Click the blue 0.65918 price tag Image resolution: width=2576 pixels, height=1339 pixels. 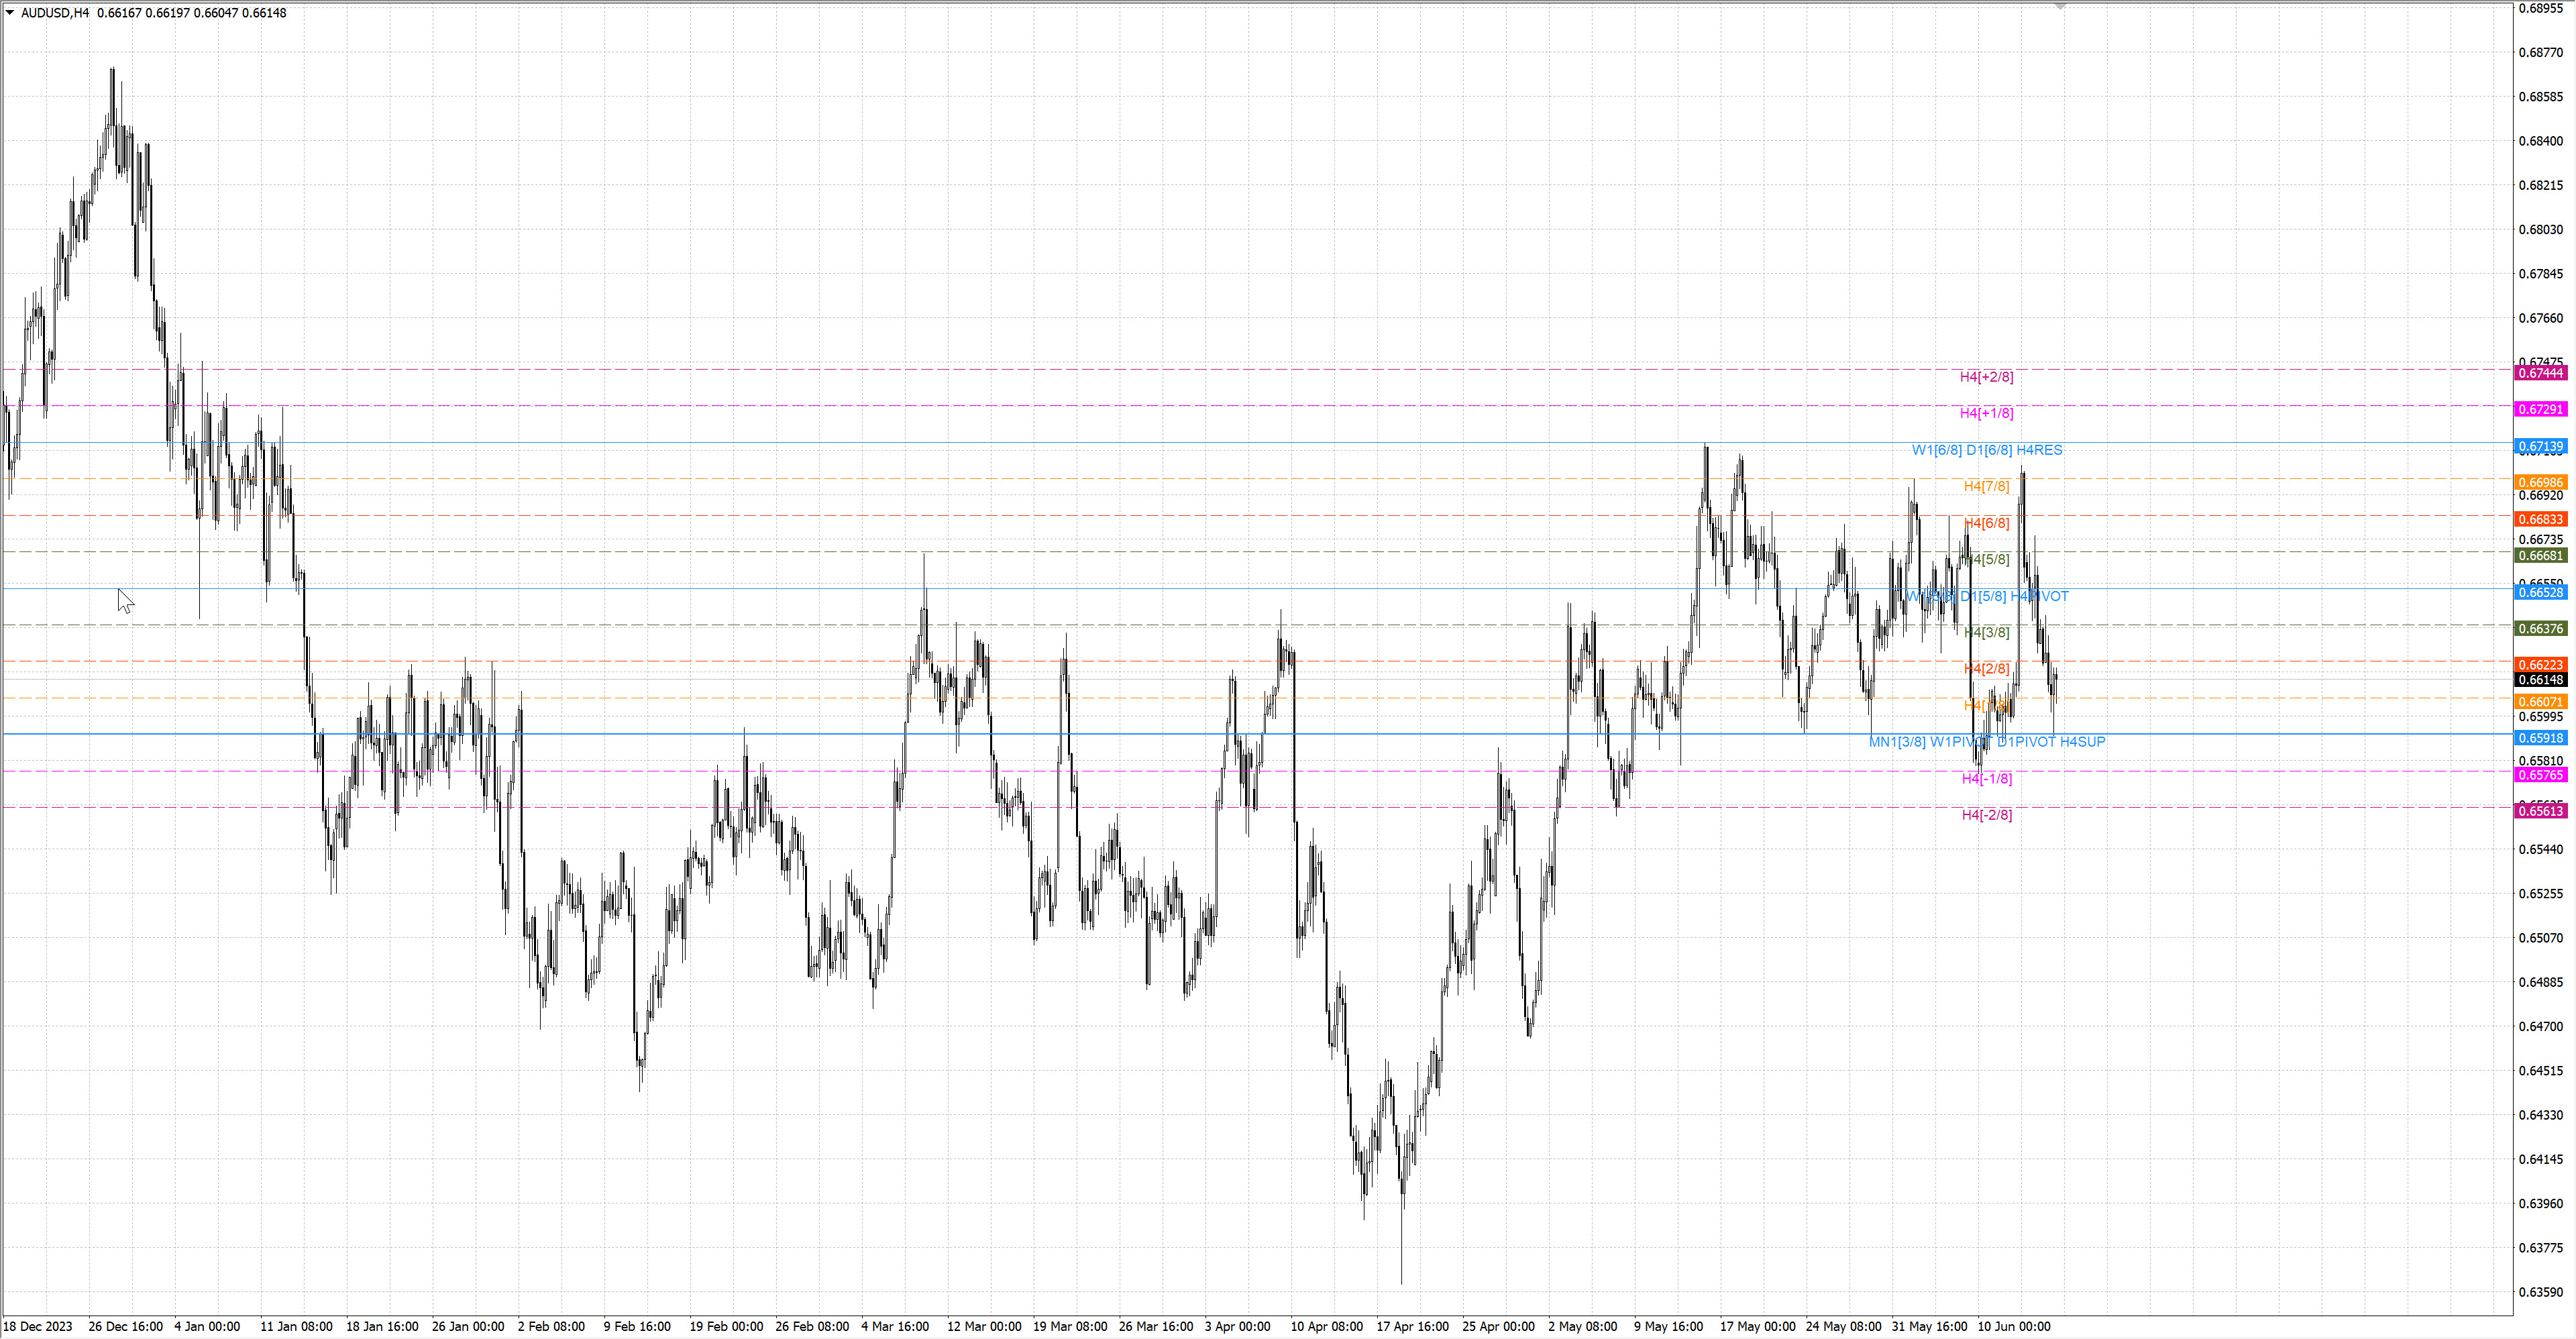click(2540, 738)
